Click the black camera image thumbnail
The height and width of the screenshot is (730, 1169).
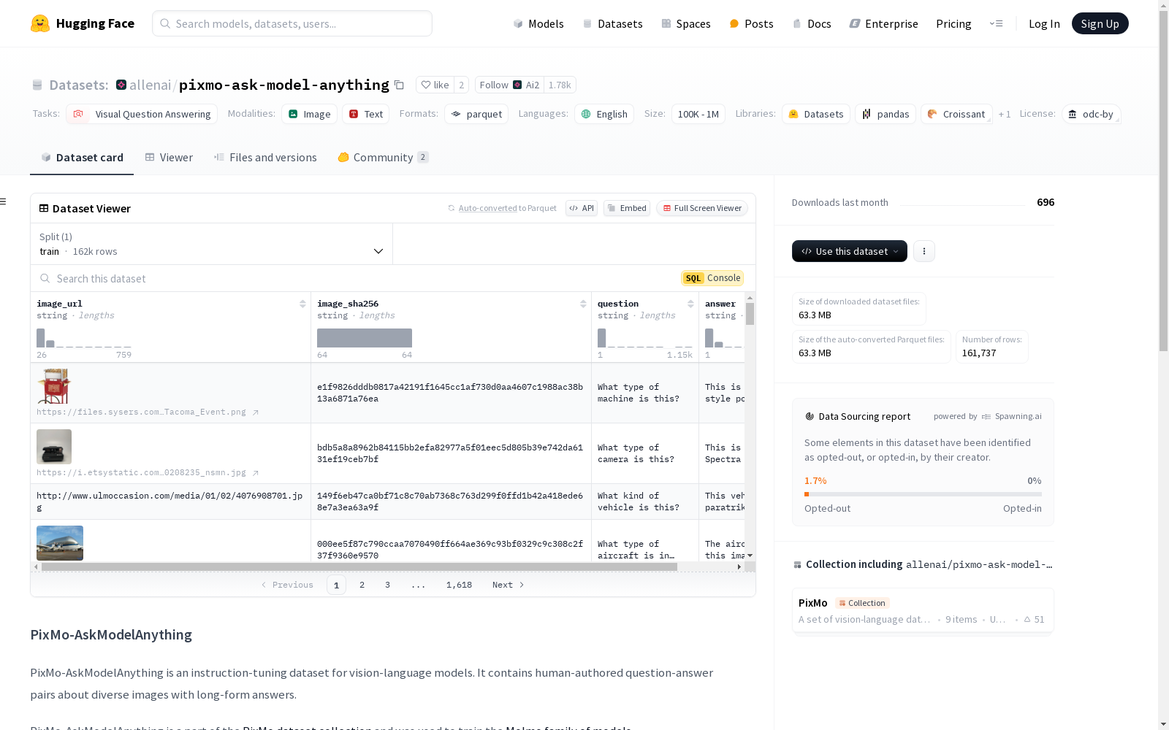pos(54,447)
